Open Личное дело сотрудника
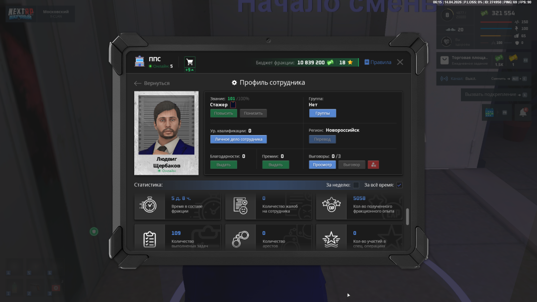 (x=238, y=139)
